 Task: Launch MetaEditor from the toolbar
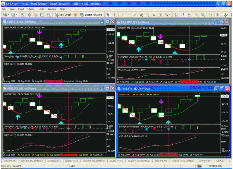pyautogui.click(x=75, y=15)
